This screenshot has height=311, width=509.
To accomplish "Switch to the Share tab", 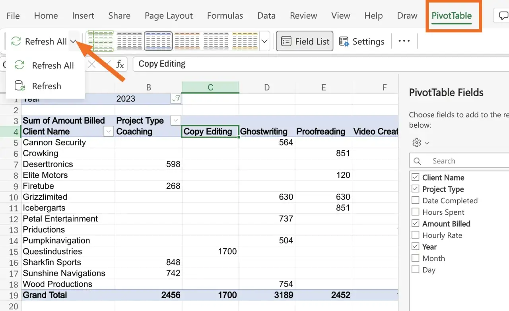I will (119, 16).
